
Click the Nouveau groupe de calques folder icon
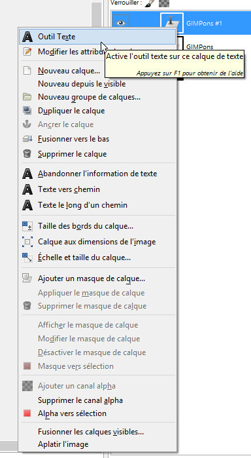coord(27,97)
